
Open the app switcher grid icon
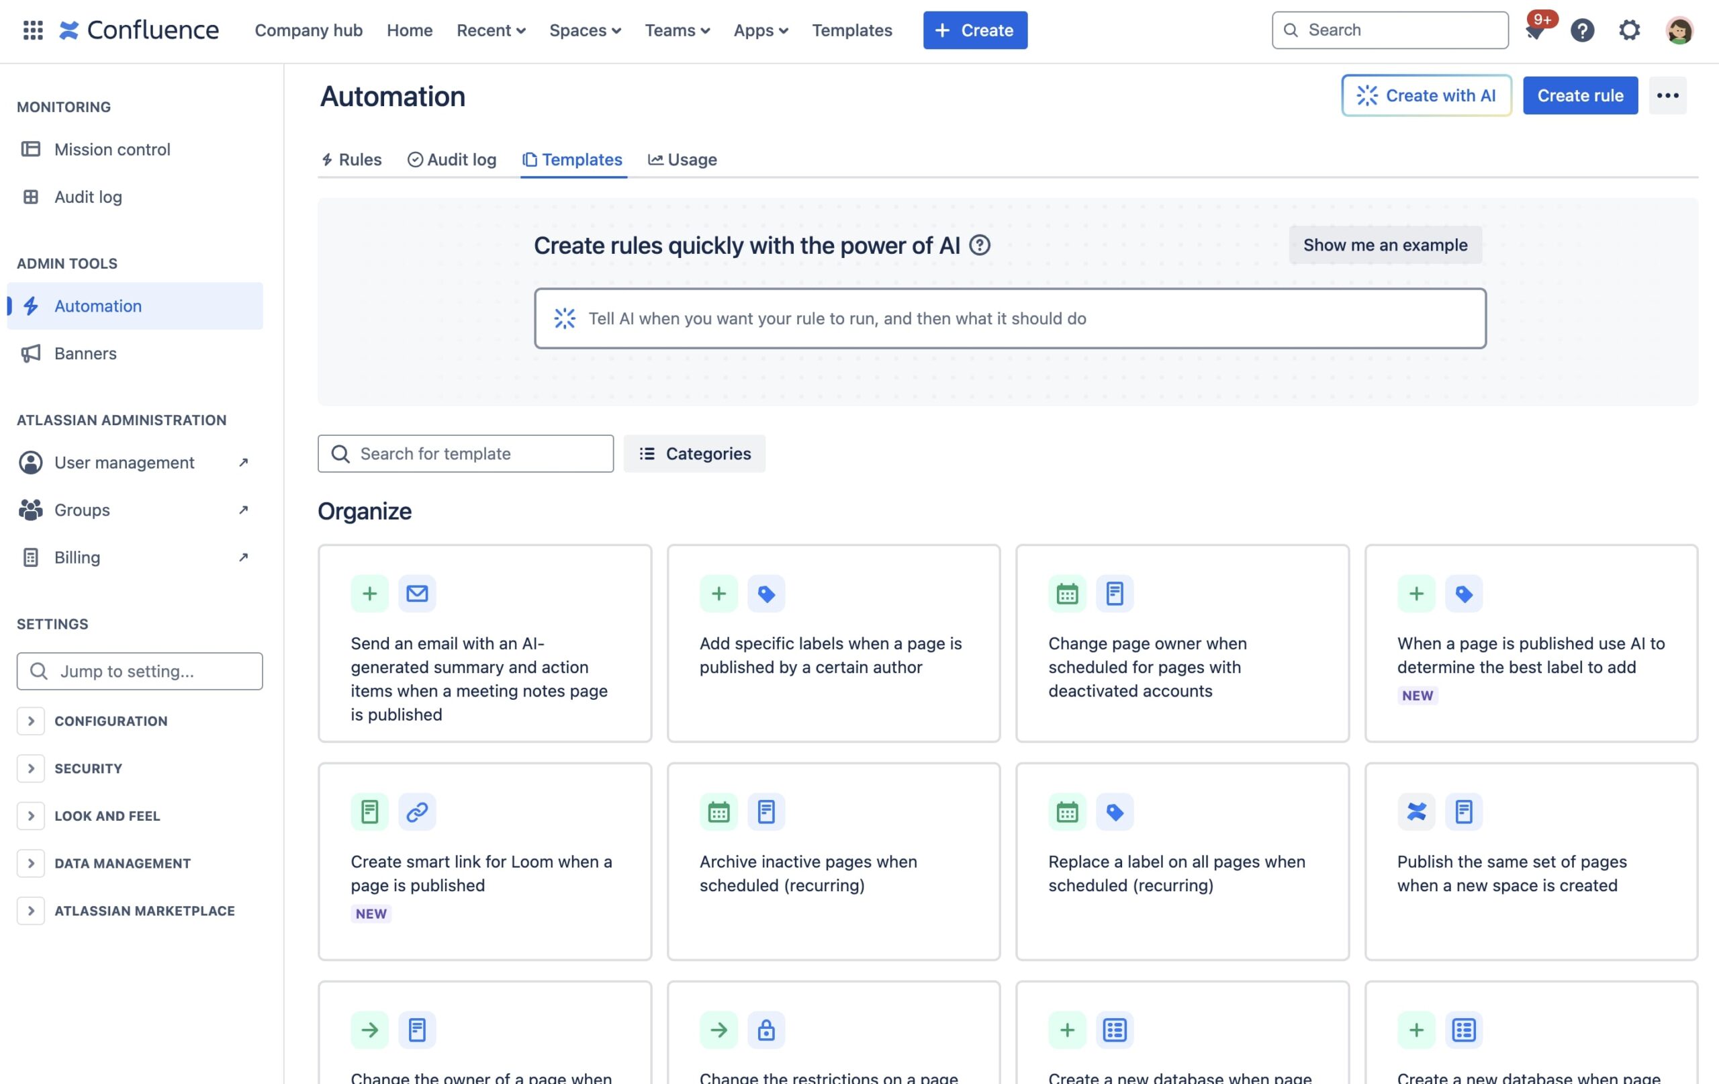click(33, 30)
